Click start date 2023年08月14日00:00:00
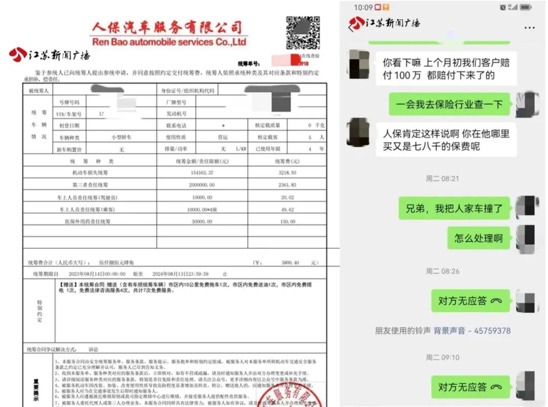 (97, 274)
